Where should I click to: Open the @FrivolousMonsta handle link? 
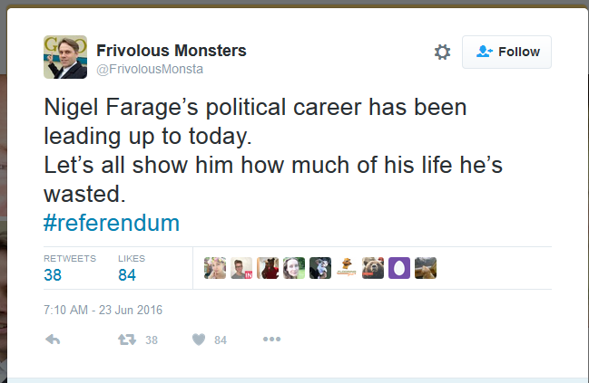click(150, 70)
